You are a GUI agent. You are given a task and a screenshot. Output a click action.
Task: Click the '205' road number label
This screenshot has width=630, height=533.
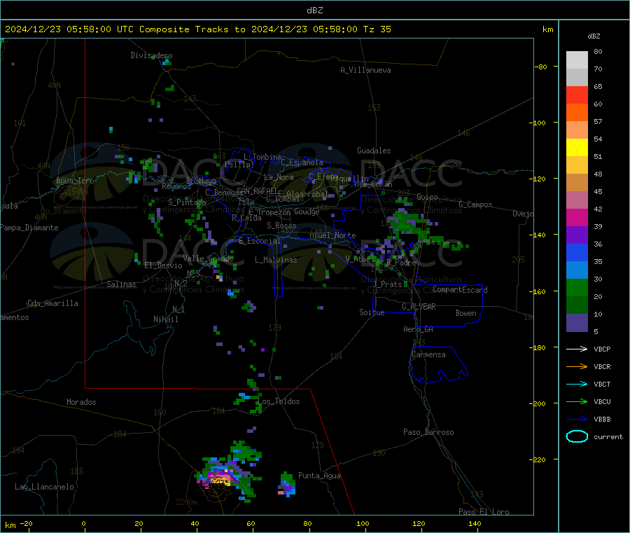click(x=518, y=260)
